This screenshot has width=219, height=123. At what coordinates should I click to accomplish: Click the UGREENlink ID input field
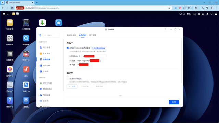[94, 56]
